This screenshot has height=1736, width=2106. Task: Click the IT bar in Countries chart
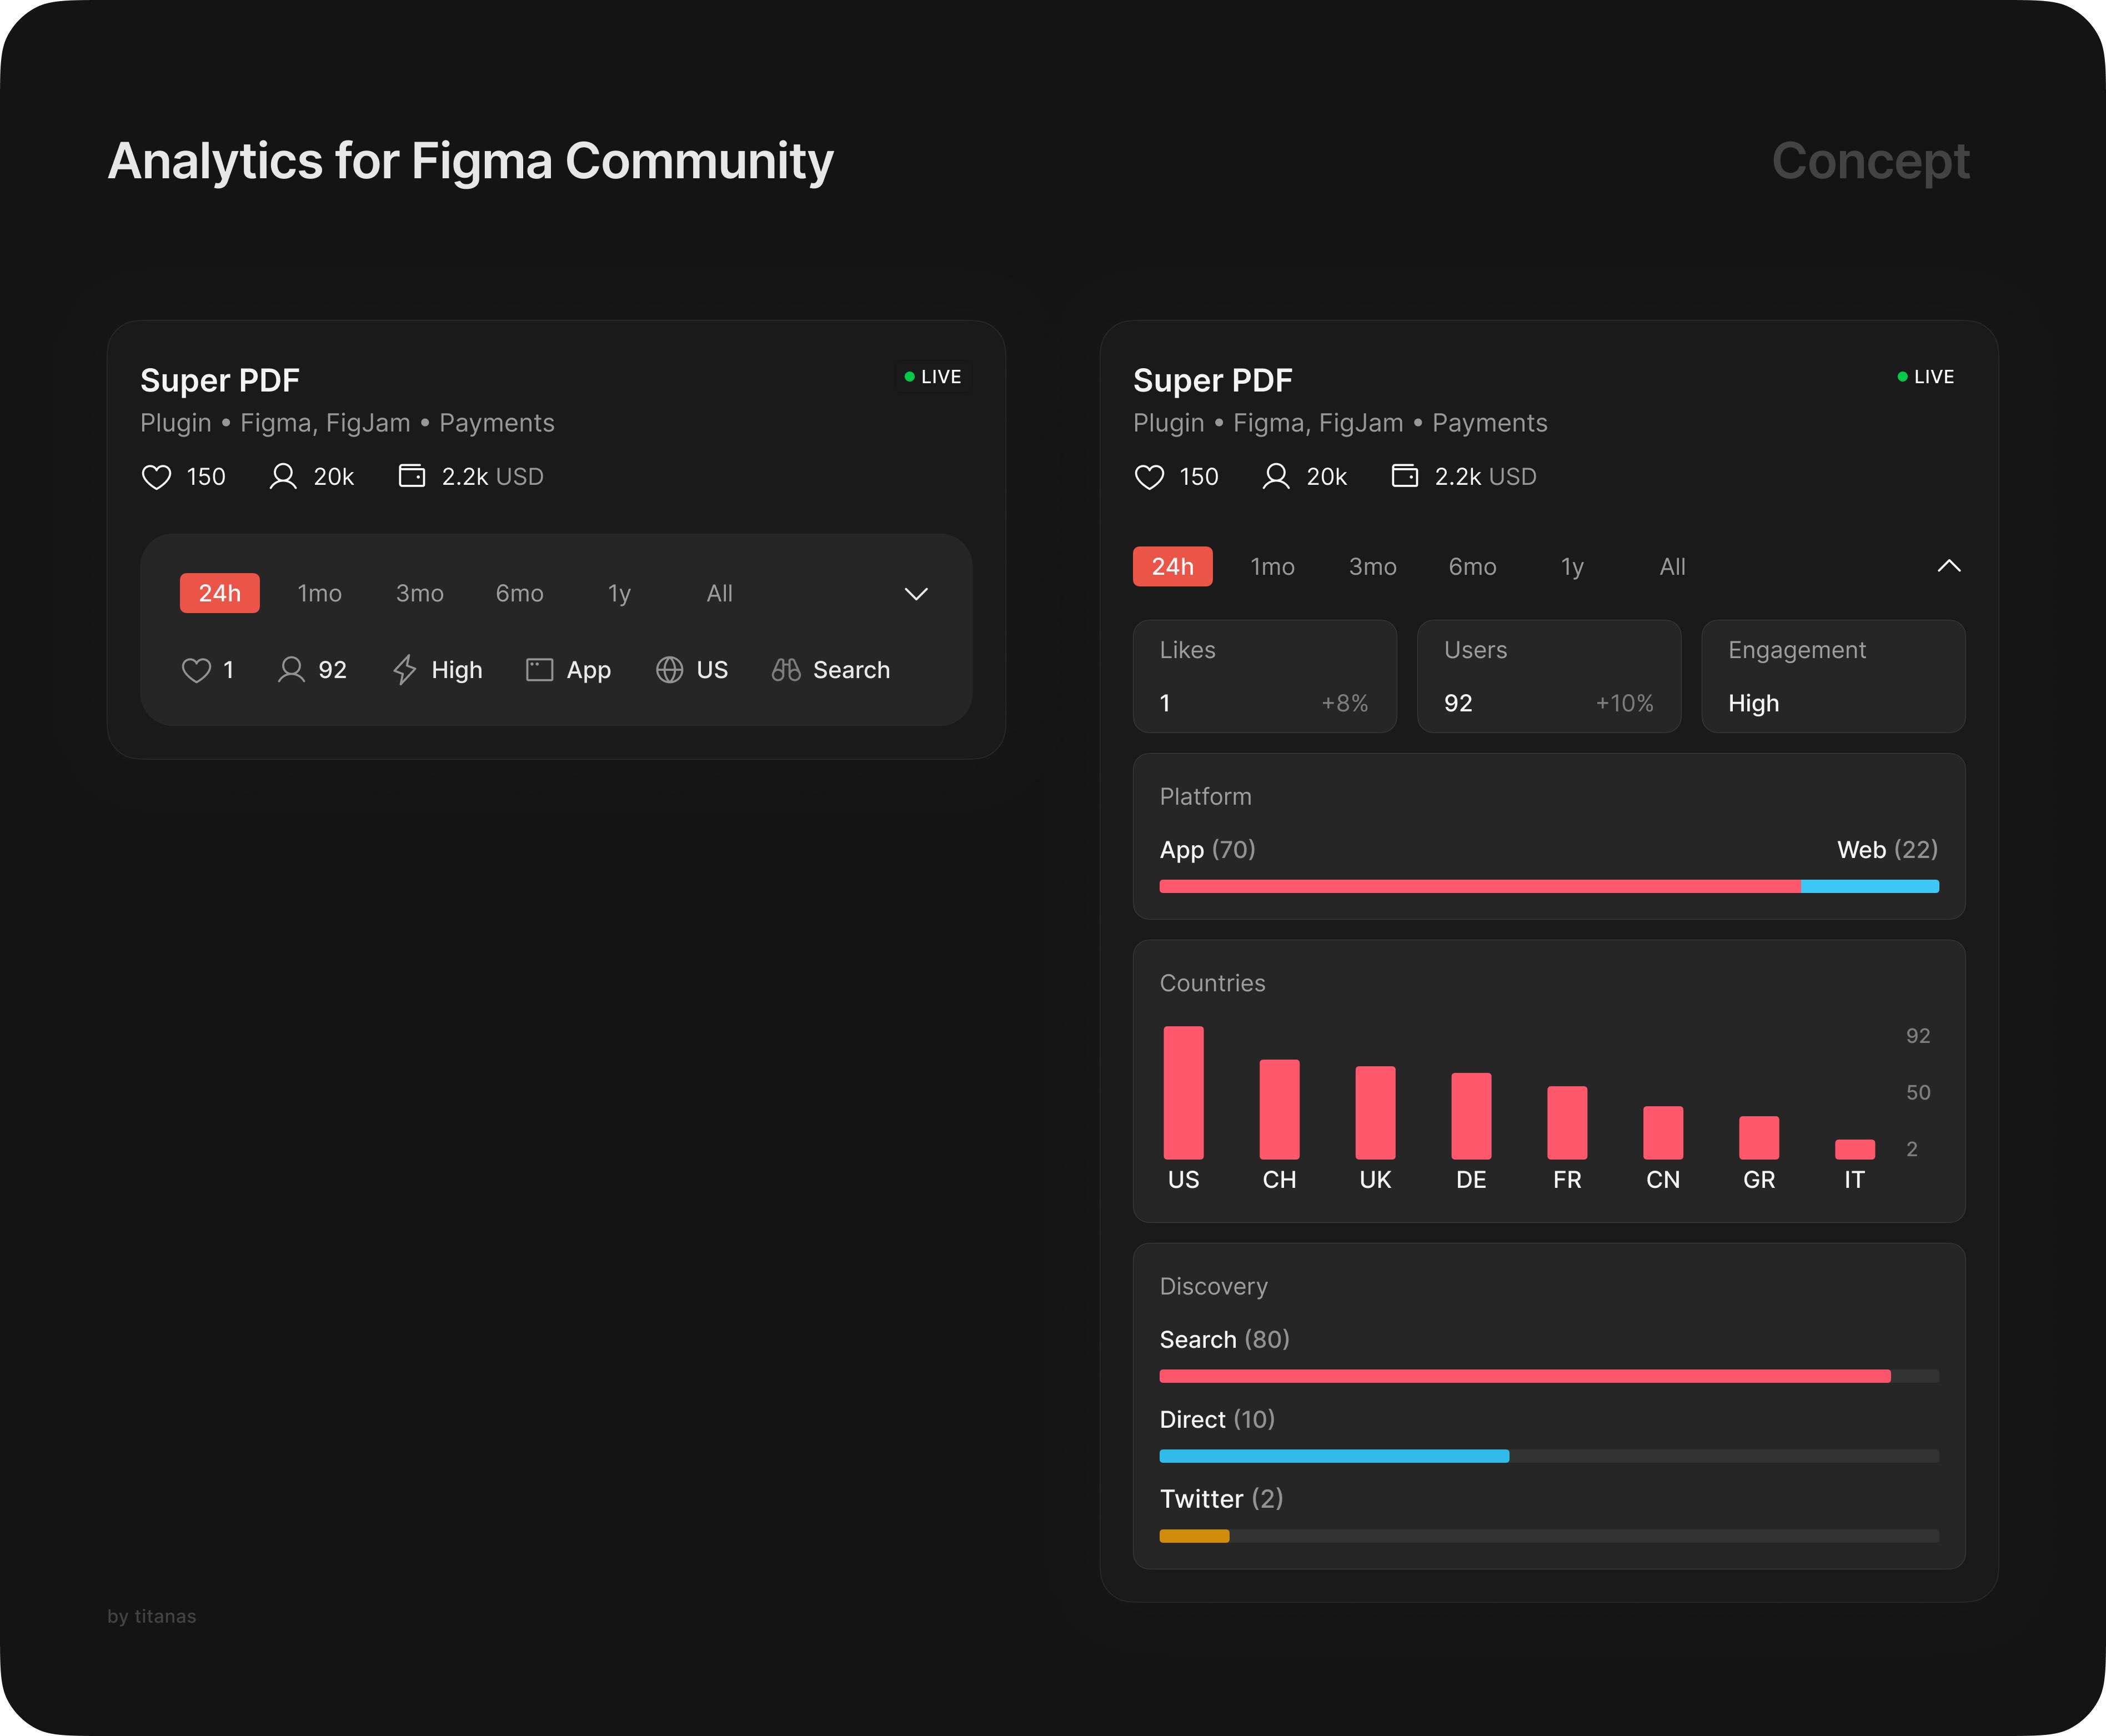[x=1855, y=1149]
